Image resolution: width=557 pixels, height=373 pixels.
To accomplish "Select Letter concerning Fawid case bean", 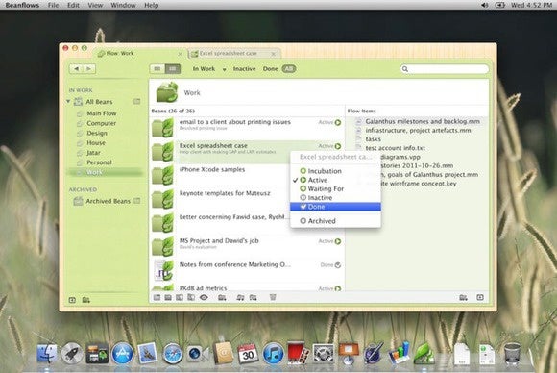I will point(232,217).
